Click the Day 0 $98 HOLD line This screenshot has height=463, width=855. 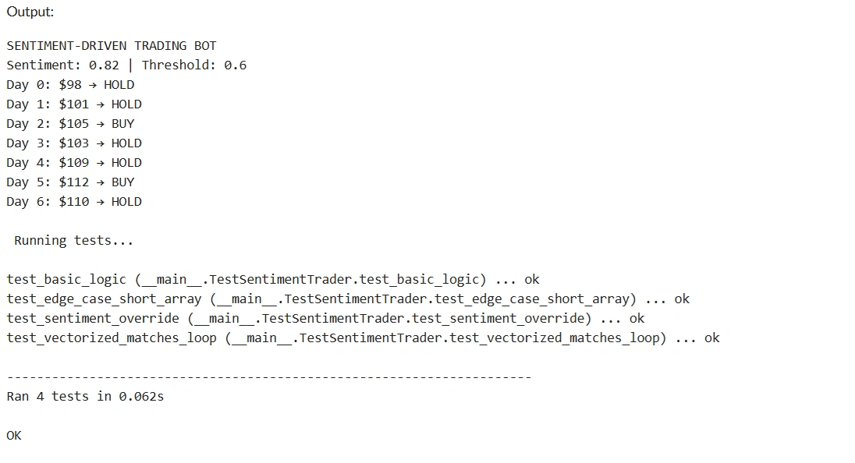[x=70, y=85]
